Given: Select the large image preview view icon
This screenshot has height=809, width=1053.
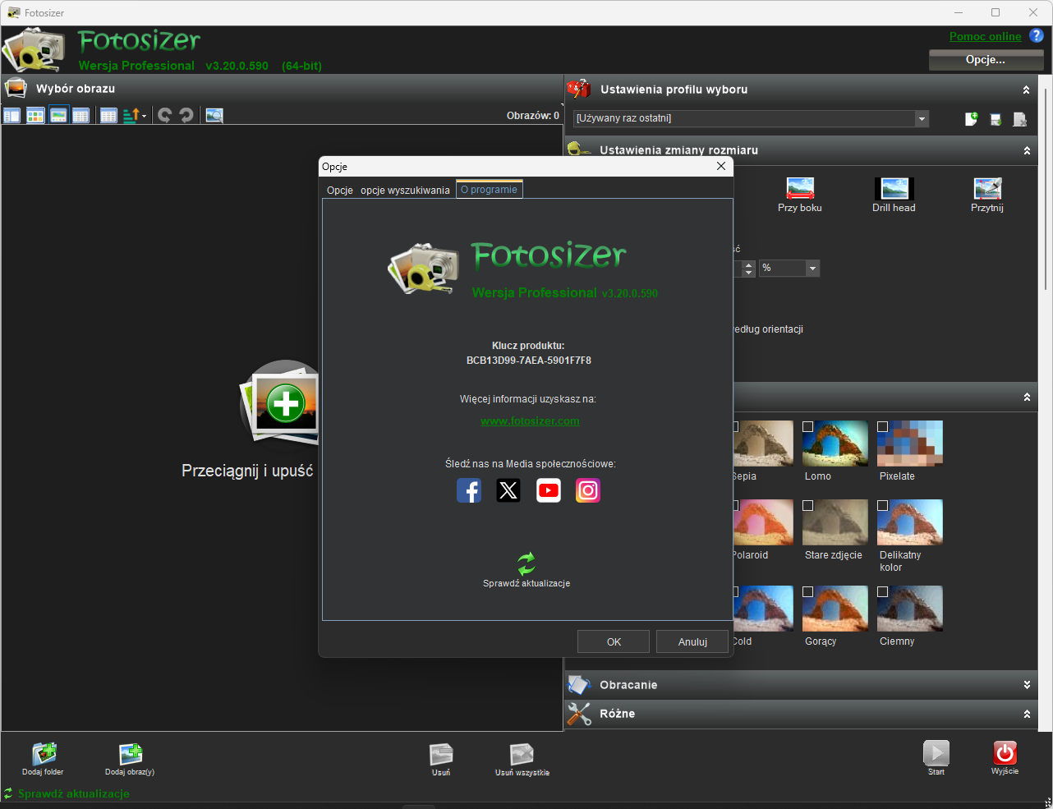Looking at the screenshot, I should tap(58, 116).
